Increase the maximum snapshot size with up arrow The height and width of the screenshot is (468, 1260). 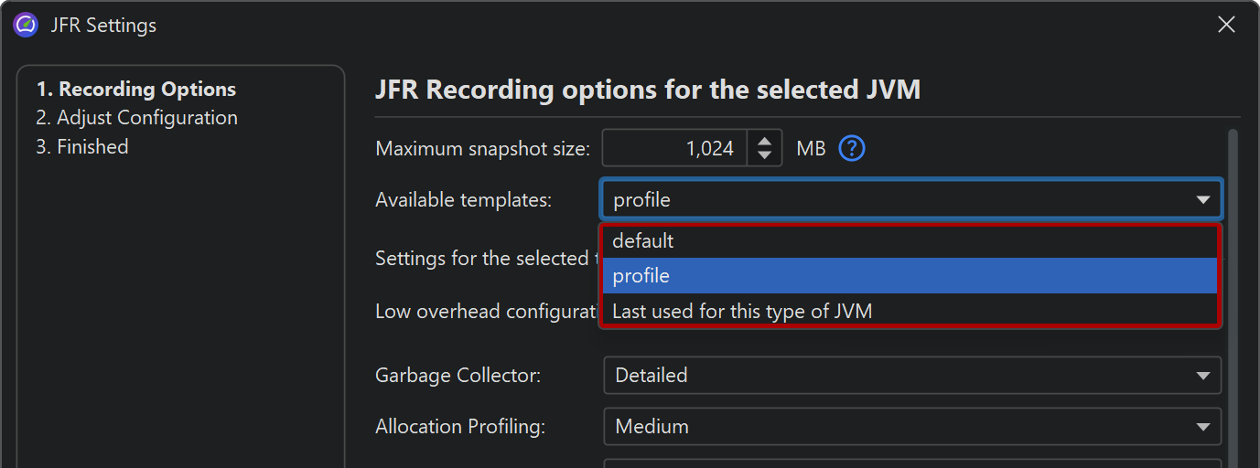(x=765, y=140)
